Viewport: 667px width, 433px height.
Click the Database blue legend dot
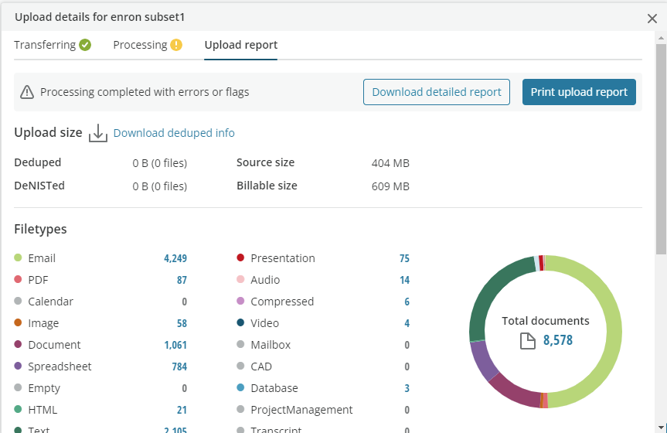pyautogui.click(x=240, y=387)
